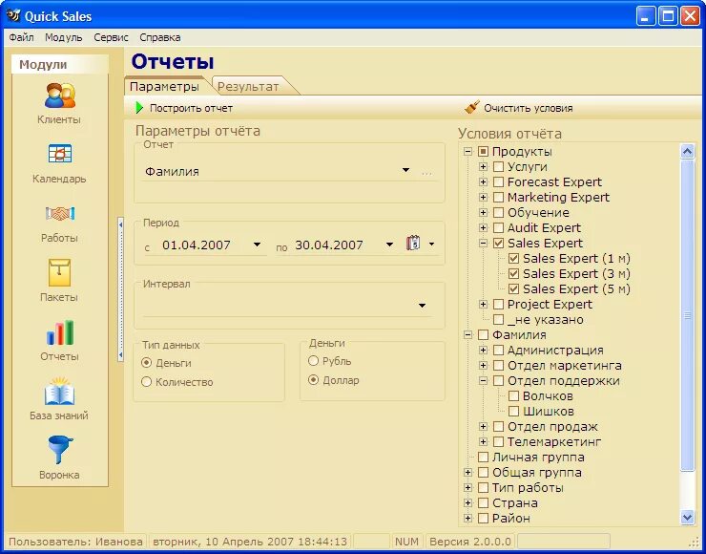Image resolution: width=706 pixels, height=554 pixels.
Task: Expand the Forecast Expert node
Action: [x=483, y=182]
